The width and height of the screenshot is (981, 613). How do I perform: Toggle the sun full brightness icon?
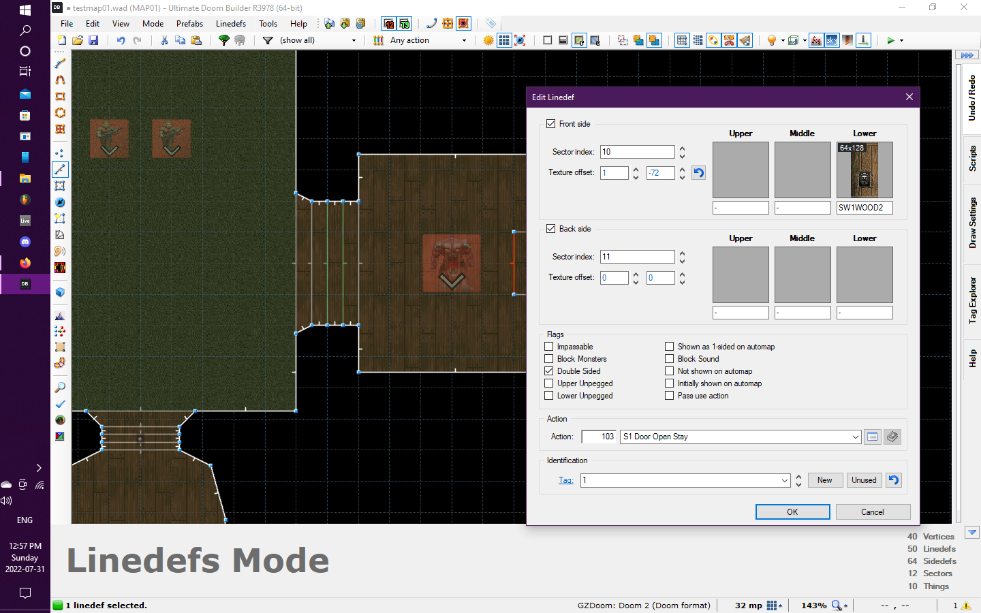[x=488, y=41]
